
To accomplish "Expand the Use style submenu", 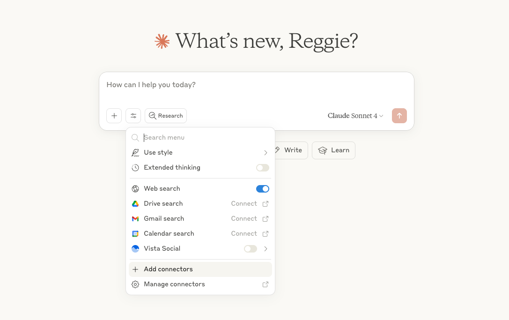I will click(x=265, y=152).
